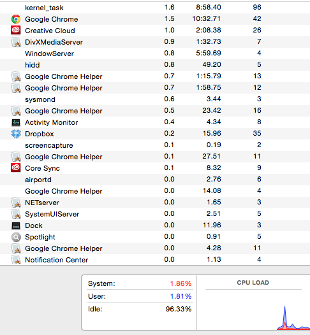Click the Idle percentage 96.33%
This screenshot has height=335, width=310.
(x=179, y=309)
